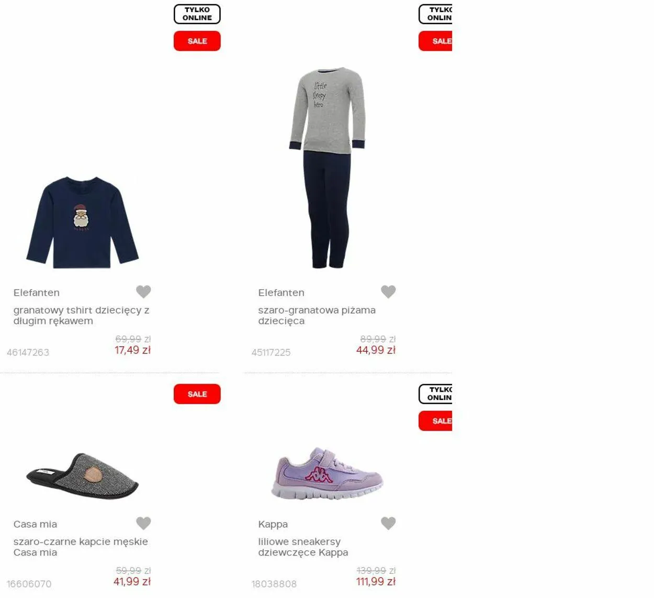Open the grey pajama set image

point(328,168)
